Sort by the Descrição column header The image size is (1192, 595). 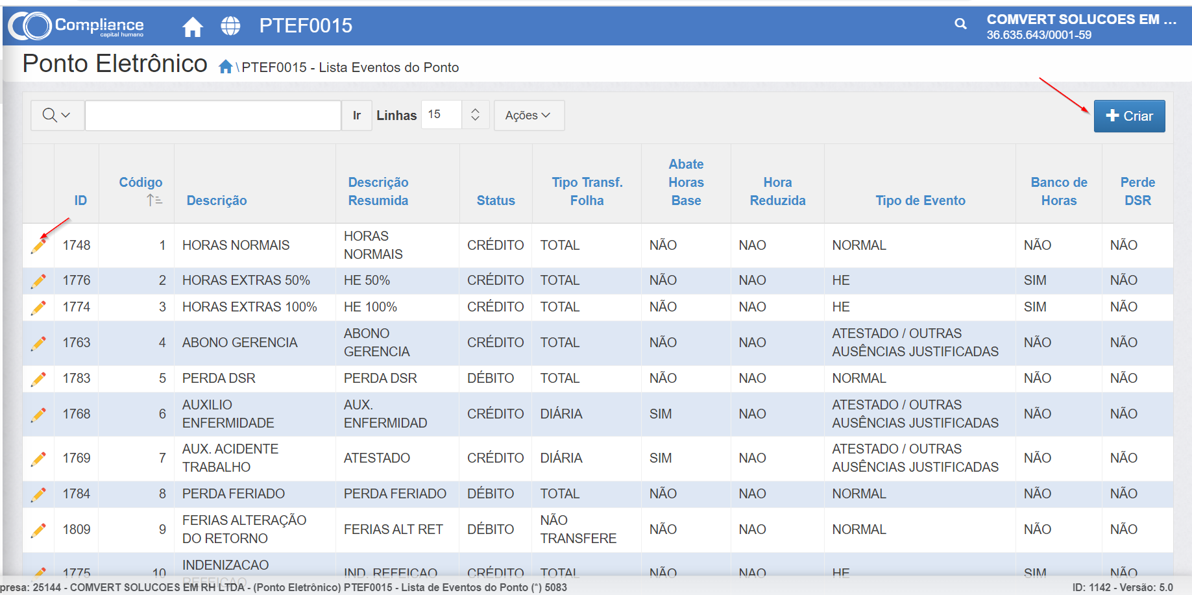pos(217,200)
